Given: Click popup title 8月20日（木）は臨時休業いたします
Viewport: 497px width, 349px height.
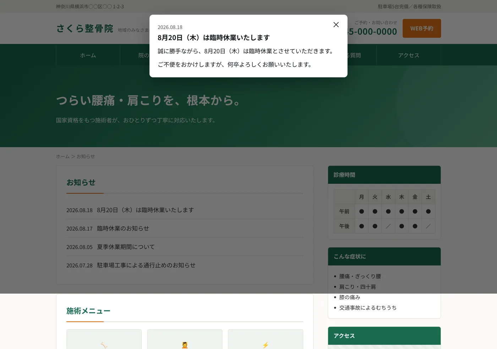Looking at the screenshot, I should point(214,38).
